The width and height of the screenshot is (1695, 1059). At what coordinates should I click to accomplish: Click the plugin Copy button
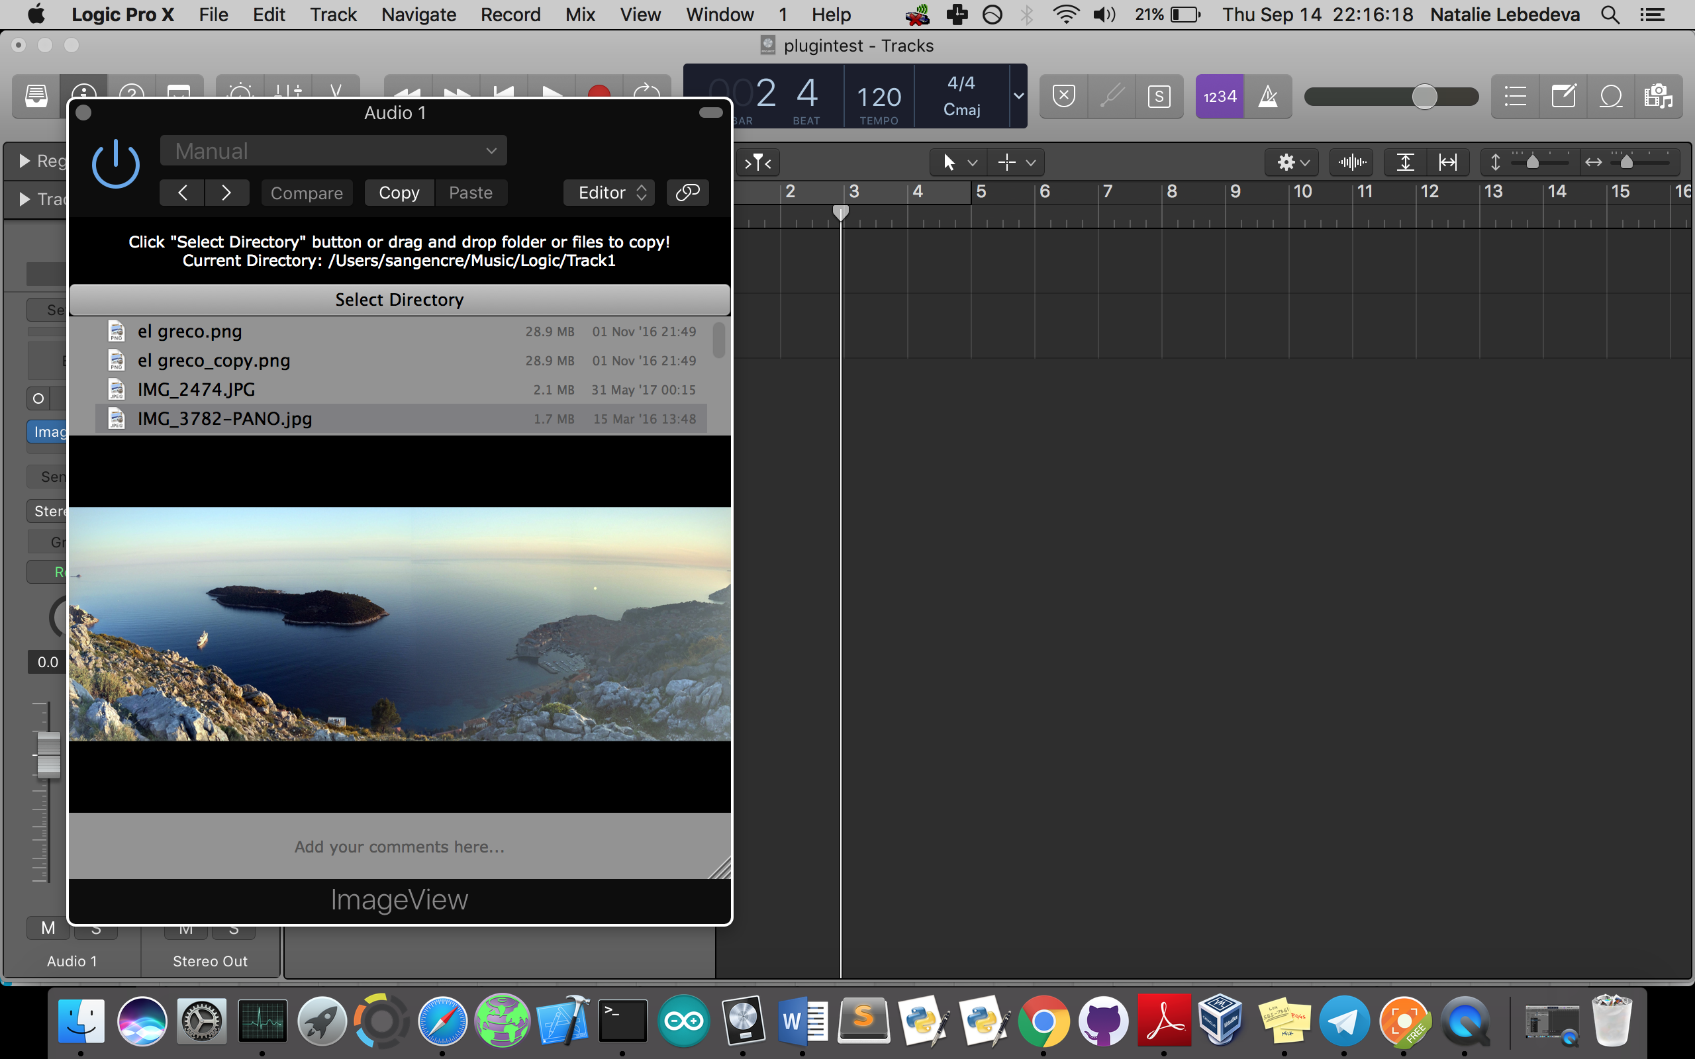(399, 193)
